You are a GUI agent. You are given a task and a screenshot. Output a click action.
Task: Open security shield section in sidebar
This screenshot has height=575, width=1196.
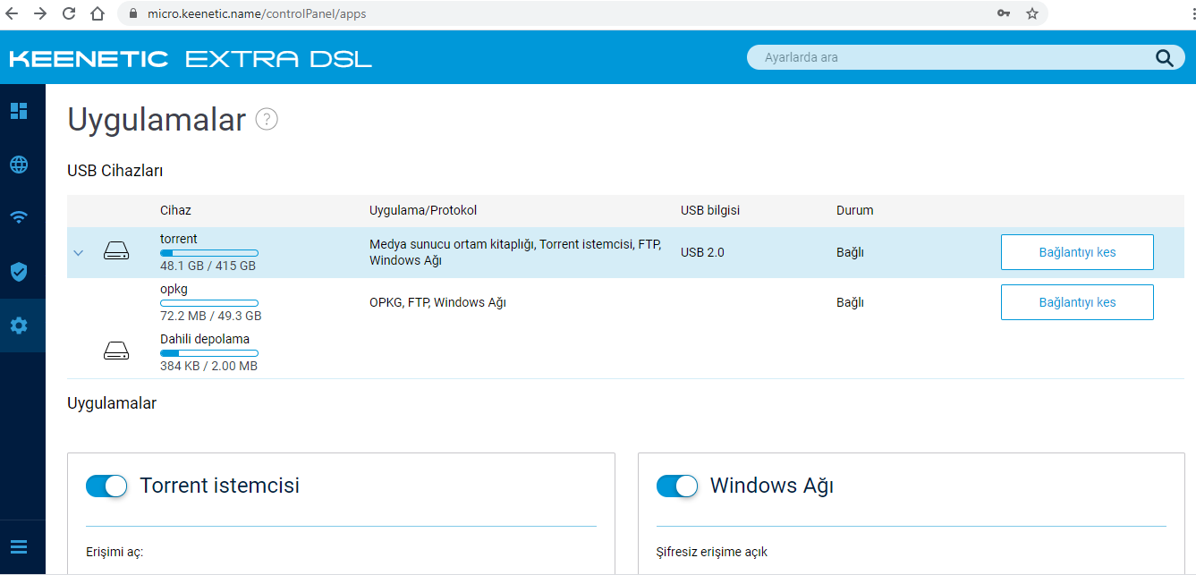click(x=19, y=272)
